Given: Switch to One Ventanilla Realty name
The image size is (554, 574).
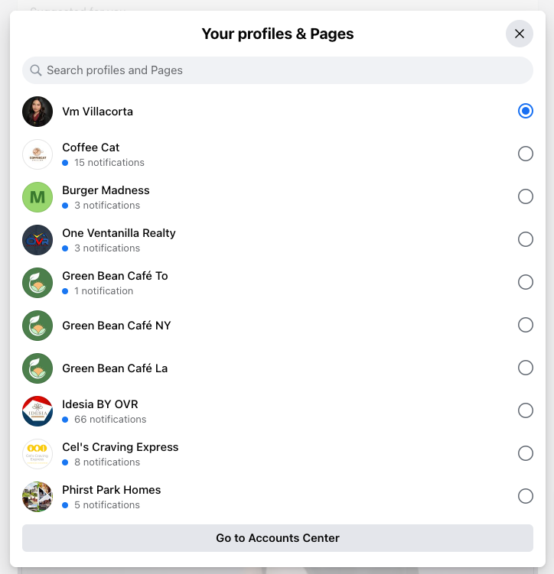Looking at the screenshot, I should click(x=119, y=233).
